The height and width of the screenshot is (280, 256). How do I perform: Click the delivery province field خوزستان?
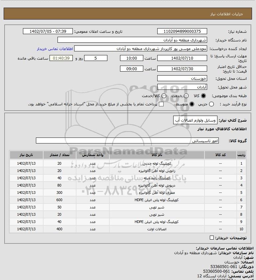point(182,79)
